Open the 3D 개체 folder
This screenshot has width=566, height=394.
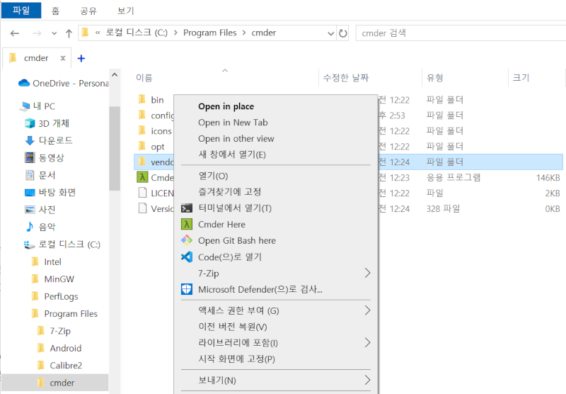click(47, 123)
